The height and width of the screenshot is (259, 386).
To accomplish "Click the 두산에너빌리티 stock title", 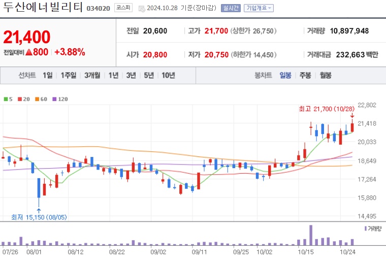I will 43,7.
